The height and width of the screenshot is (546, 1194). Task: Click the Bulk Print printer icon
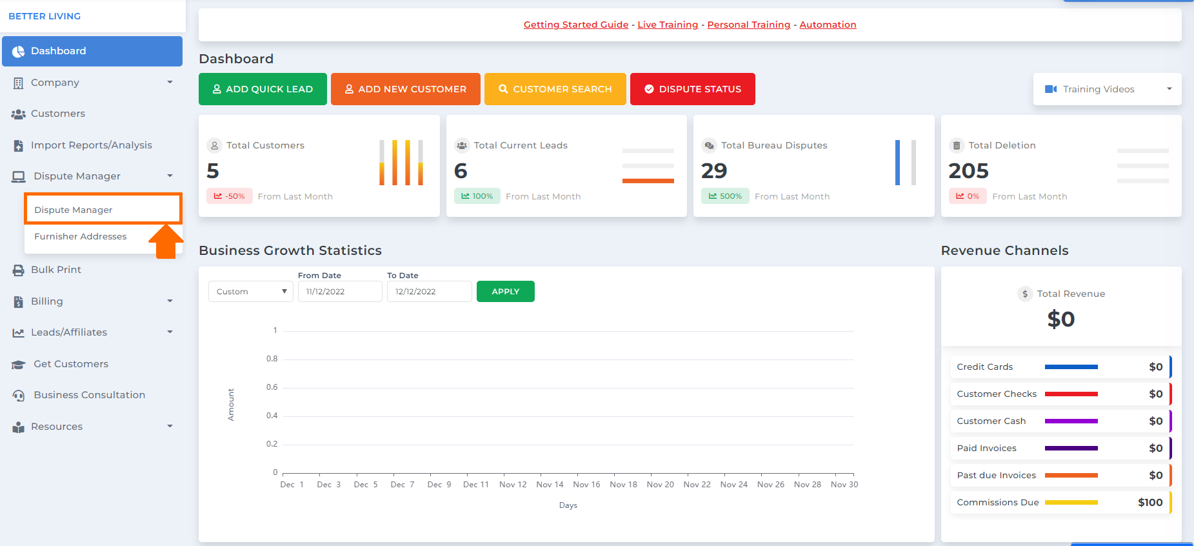click(18, 270)
